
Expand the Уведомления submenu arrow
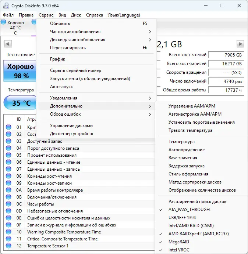point(150,98)
